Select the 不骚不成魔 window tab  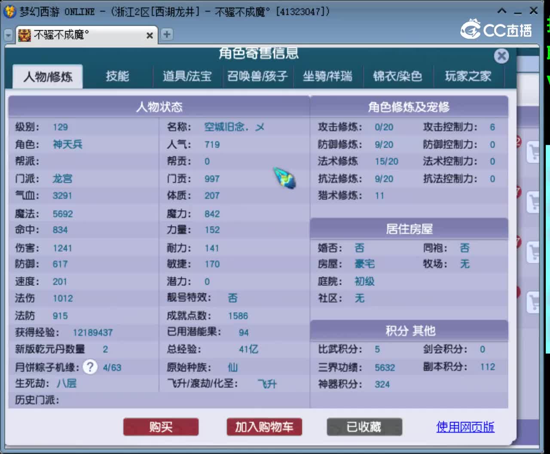[86, 35]
